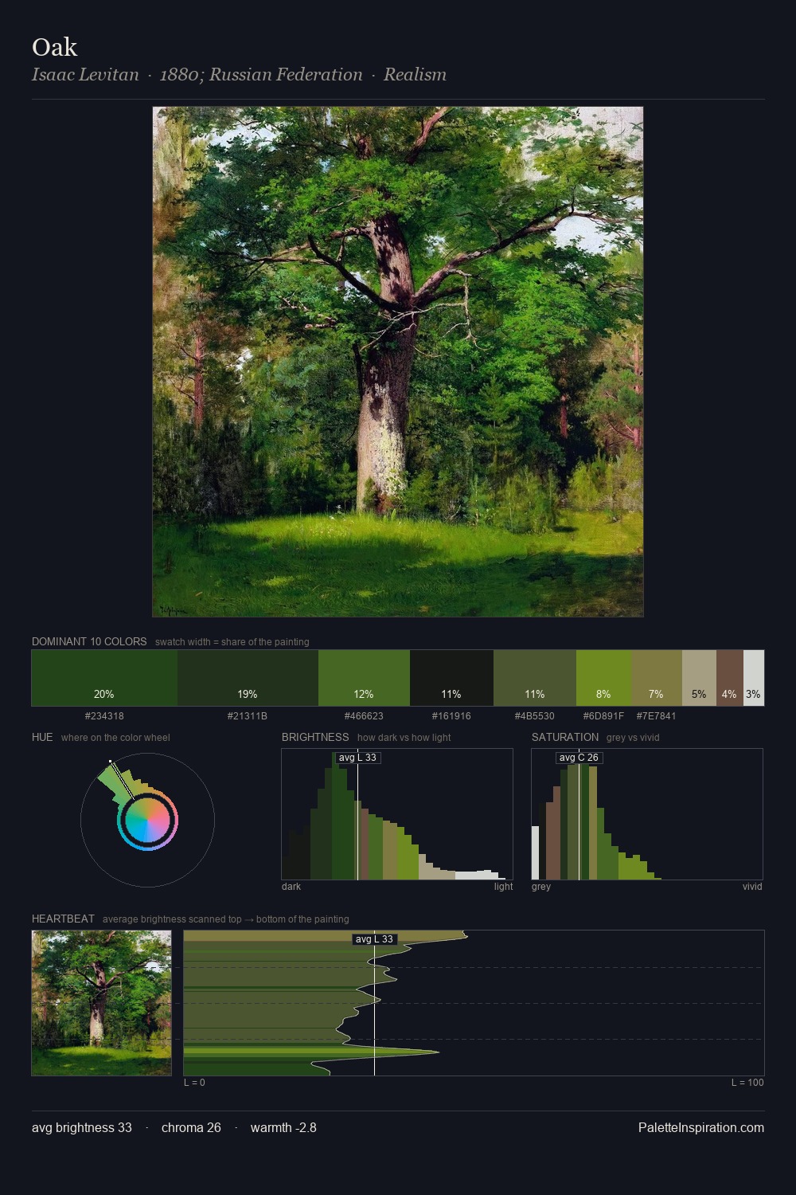
Task: Click hex code #21311B
Action: (248, 716)
